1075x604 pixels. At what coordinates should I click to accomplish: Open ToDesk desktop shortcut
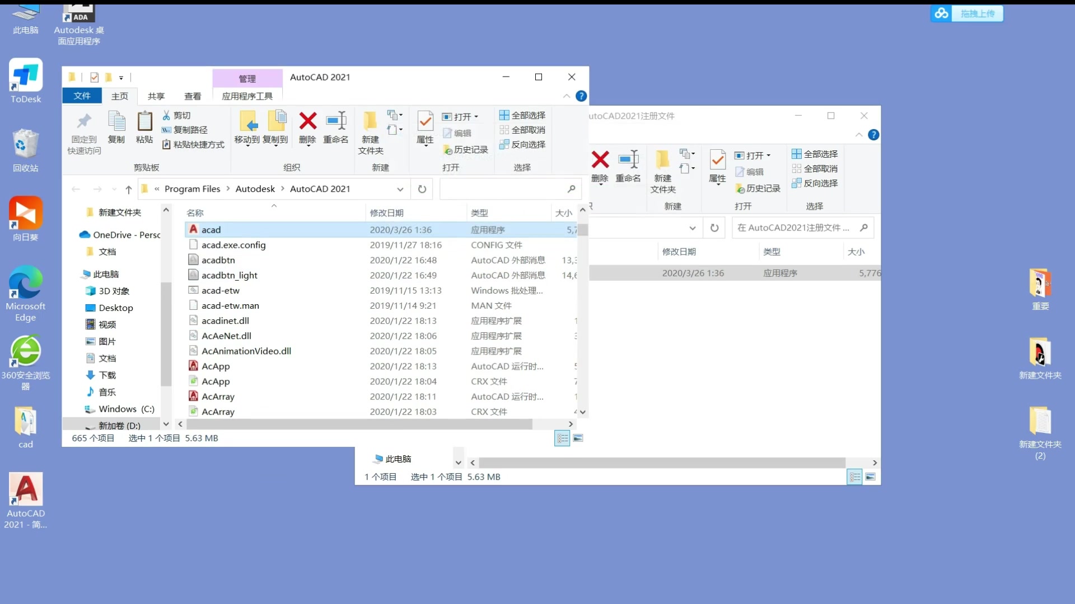(26, 81)
